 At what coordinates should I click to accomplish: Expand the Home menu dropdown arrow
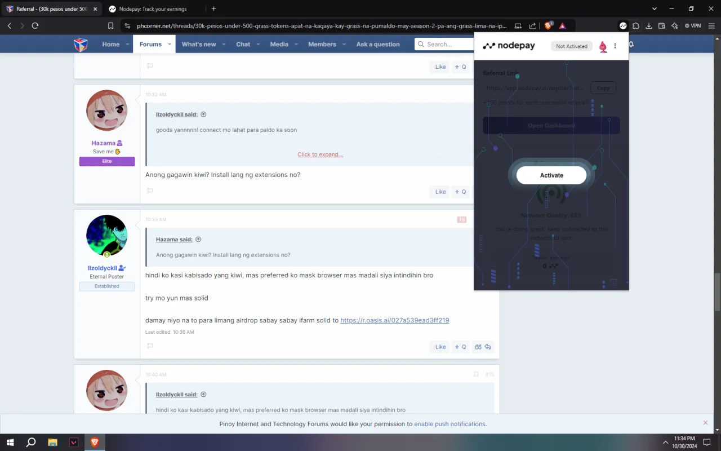pos(127,45)
